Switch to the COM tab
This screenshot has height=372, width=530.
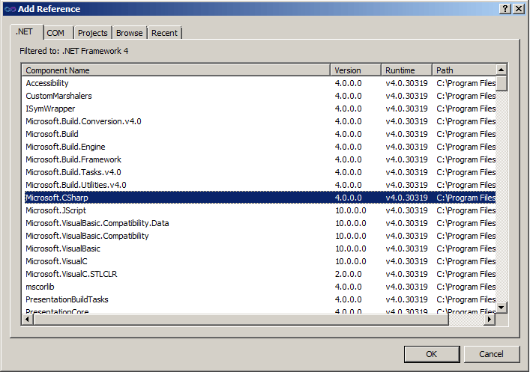click(55, 33)
